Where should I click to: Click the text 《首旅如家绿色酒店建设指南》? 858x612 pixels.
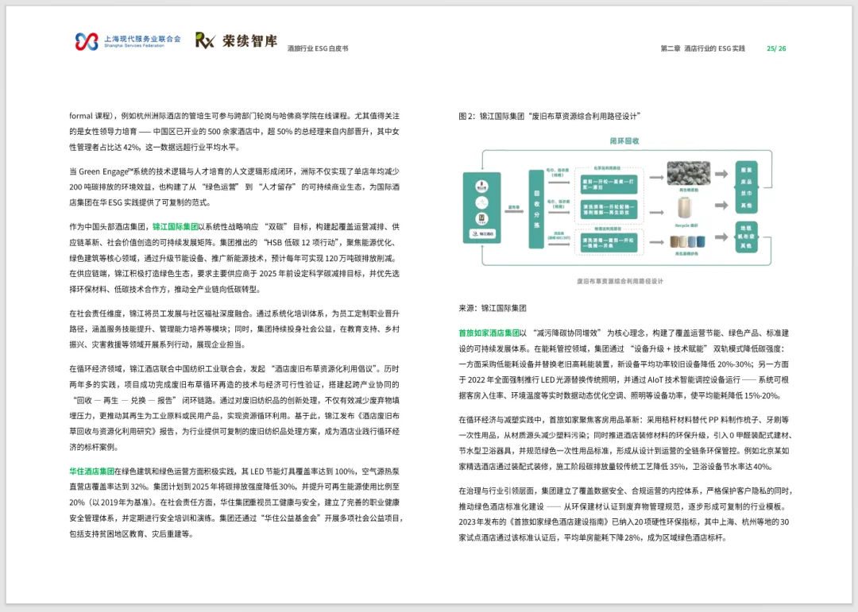coord(558,522)
